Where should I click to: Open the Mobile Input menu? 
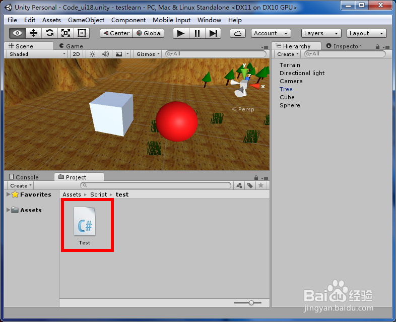pyautogui.click(x=171, y=20)
